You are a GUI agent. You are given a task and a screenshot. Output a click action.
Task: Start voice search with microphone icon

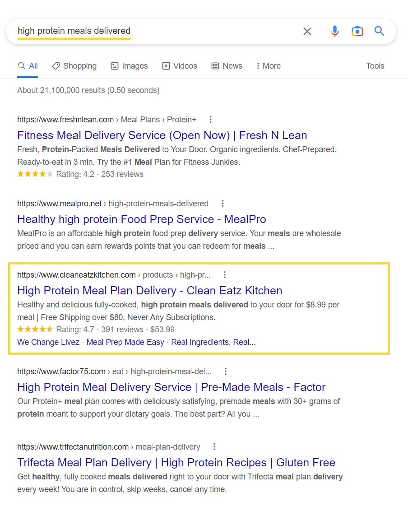pos(334,31)
